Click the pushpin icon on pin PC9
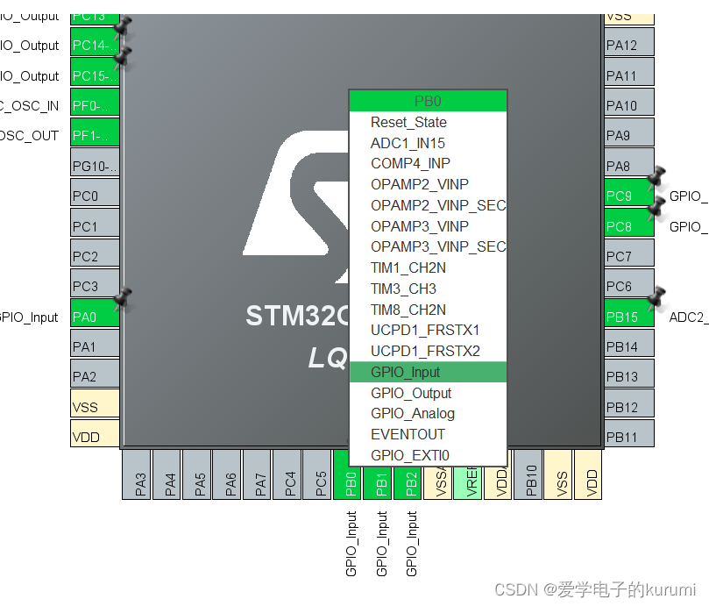The width and height of the screenshot is (709, 606). (656, 179)
